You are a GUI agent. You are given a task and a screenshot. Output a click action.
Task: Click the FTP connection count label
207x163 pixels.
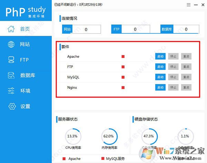coord(117,29)
